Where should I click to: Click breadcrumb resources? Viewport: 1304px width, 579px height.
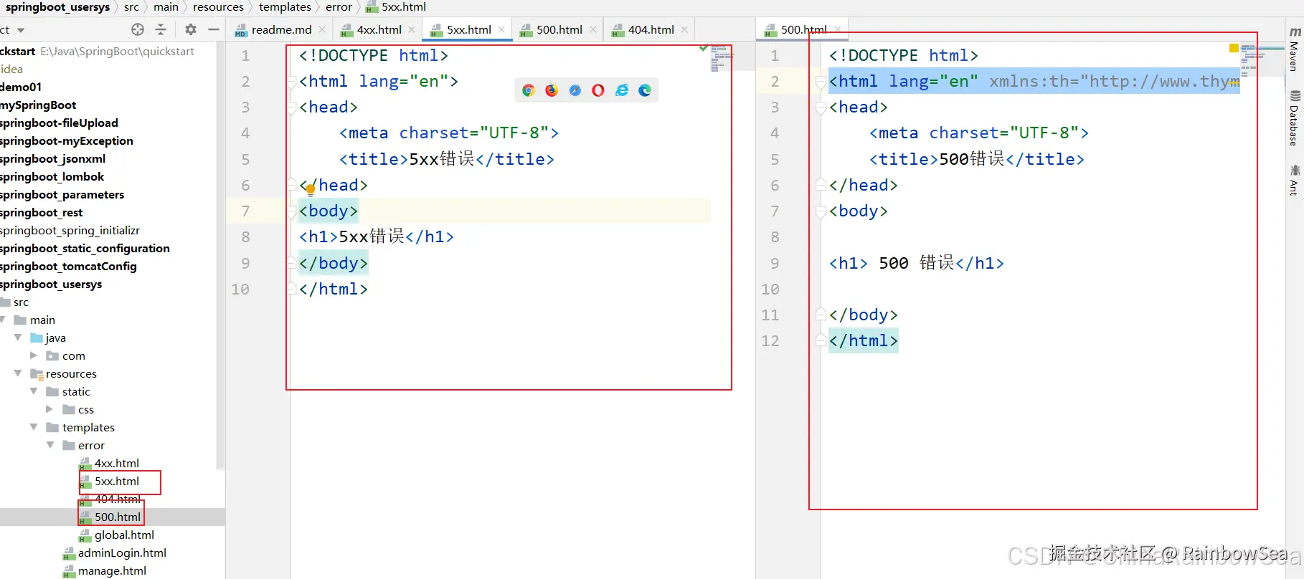pyautogui.click(x=218, y=7)
